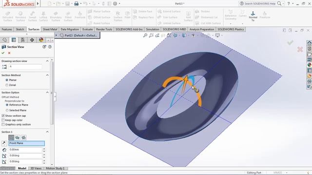Collapse the Section 1 group
Screen dimensions: 312x175
[x=47, y=132]
